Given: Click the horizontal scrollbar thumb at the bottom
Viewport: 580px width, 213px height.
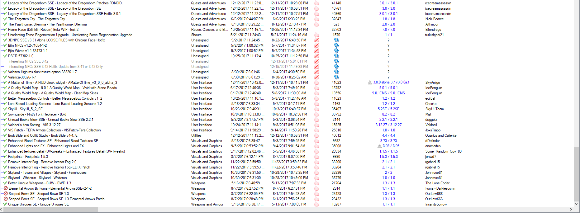Looking at the screenshot, I should 51,210.
